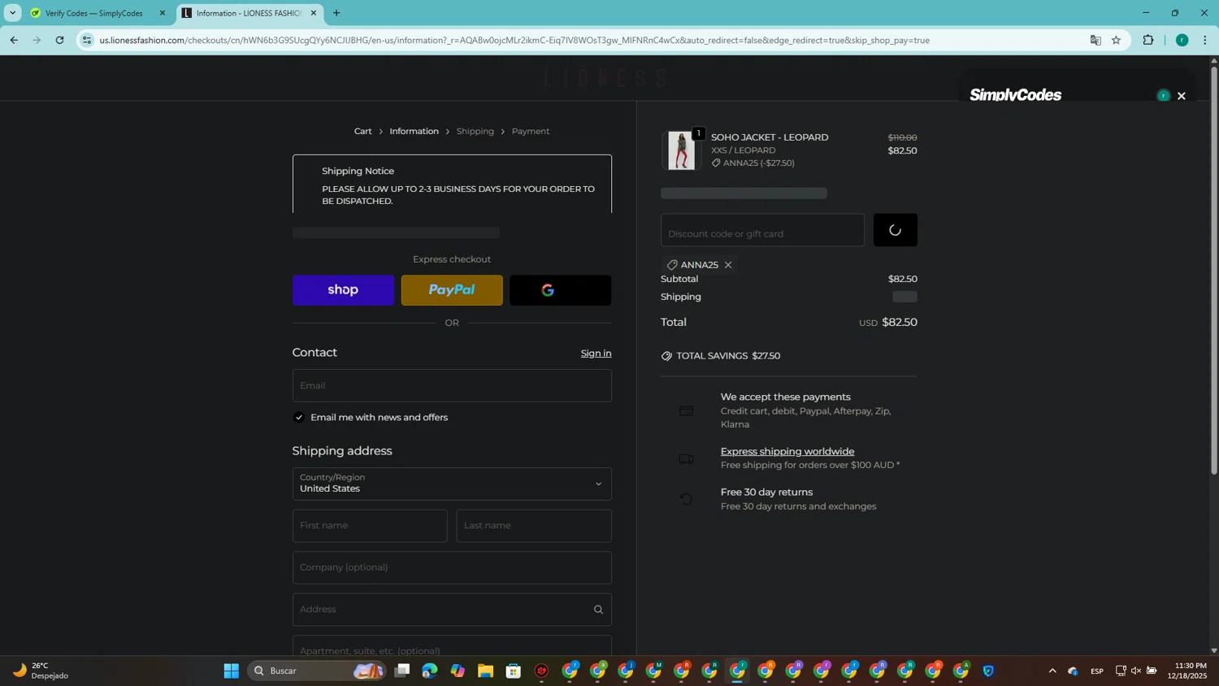Image resolution: width=1219 pixels, height=686 pixels.
Task: Open site information icon in address bar
Action: [87, 40]
